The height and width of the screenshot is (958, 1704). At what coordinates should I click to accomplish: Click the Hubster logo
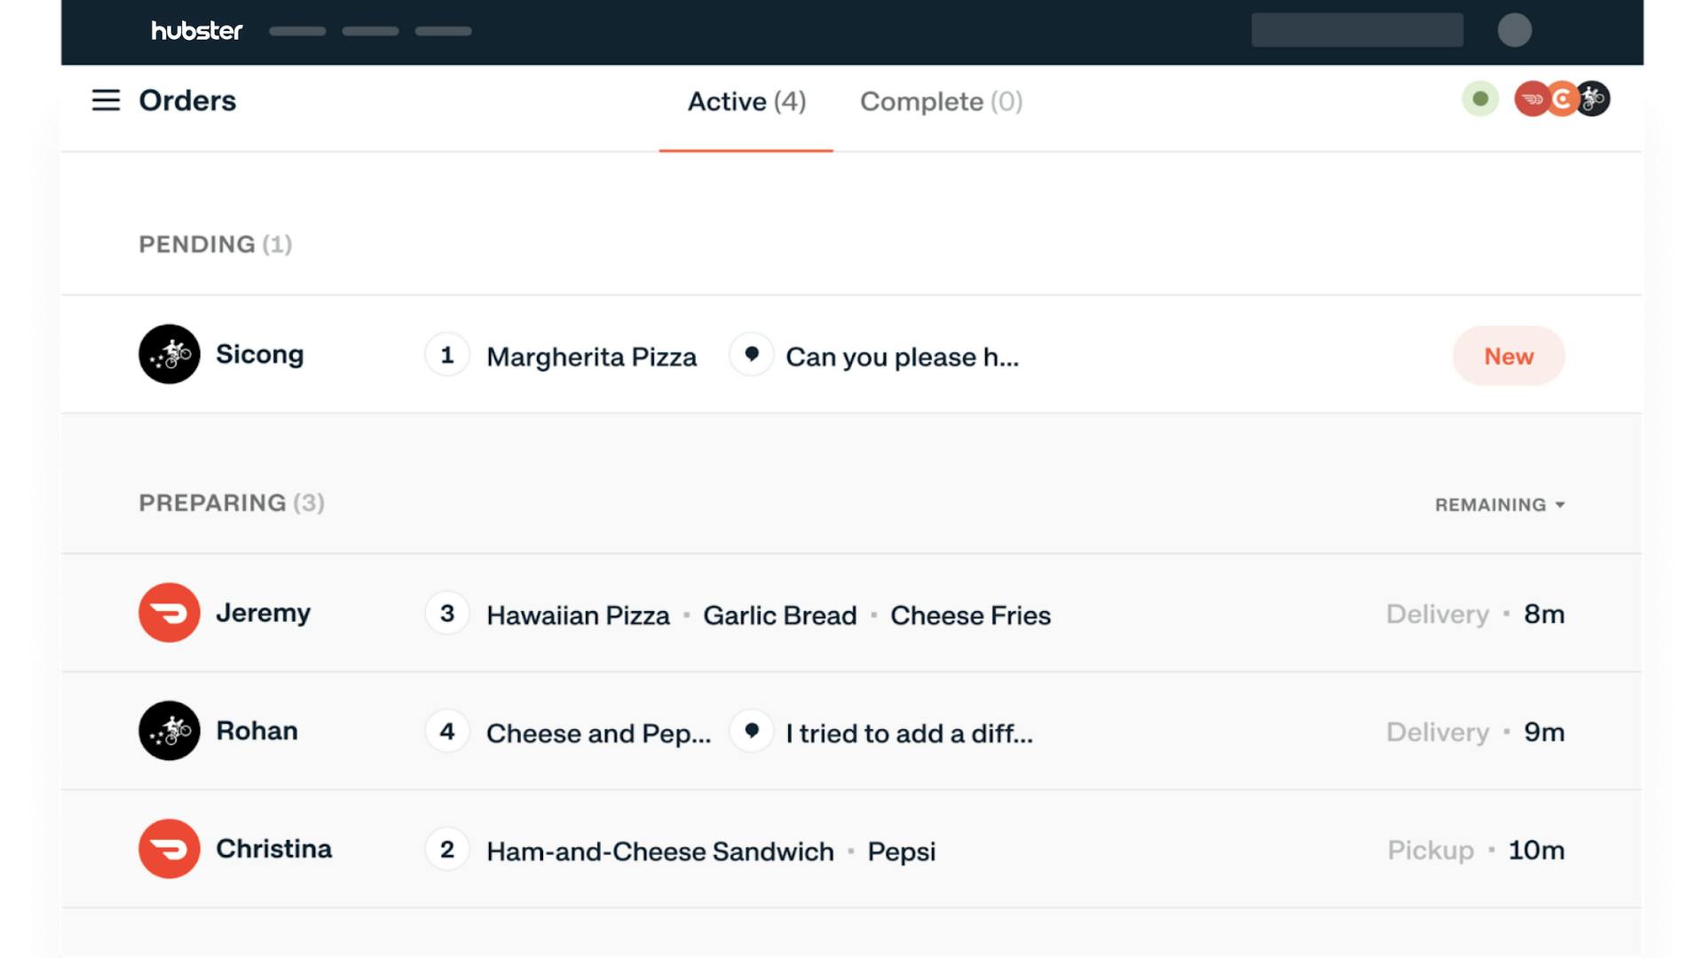point(196,31)
